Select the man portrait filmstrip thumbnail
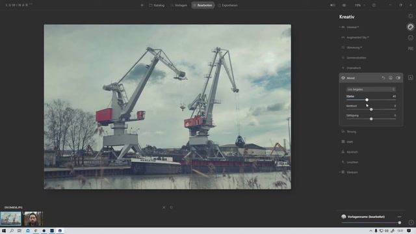Screen dimensions: 416x234 click(x=32, y=218)
